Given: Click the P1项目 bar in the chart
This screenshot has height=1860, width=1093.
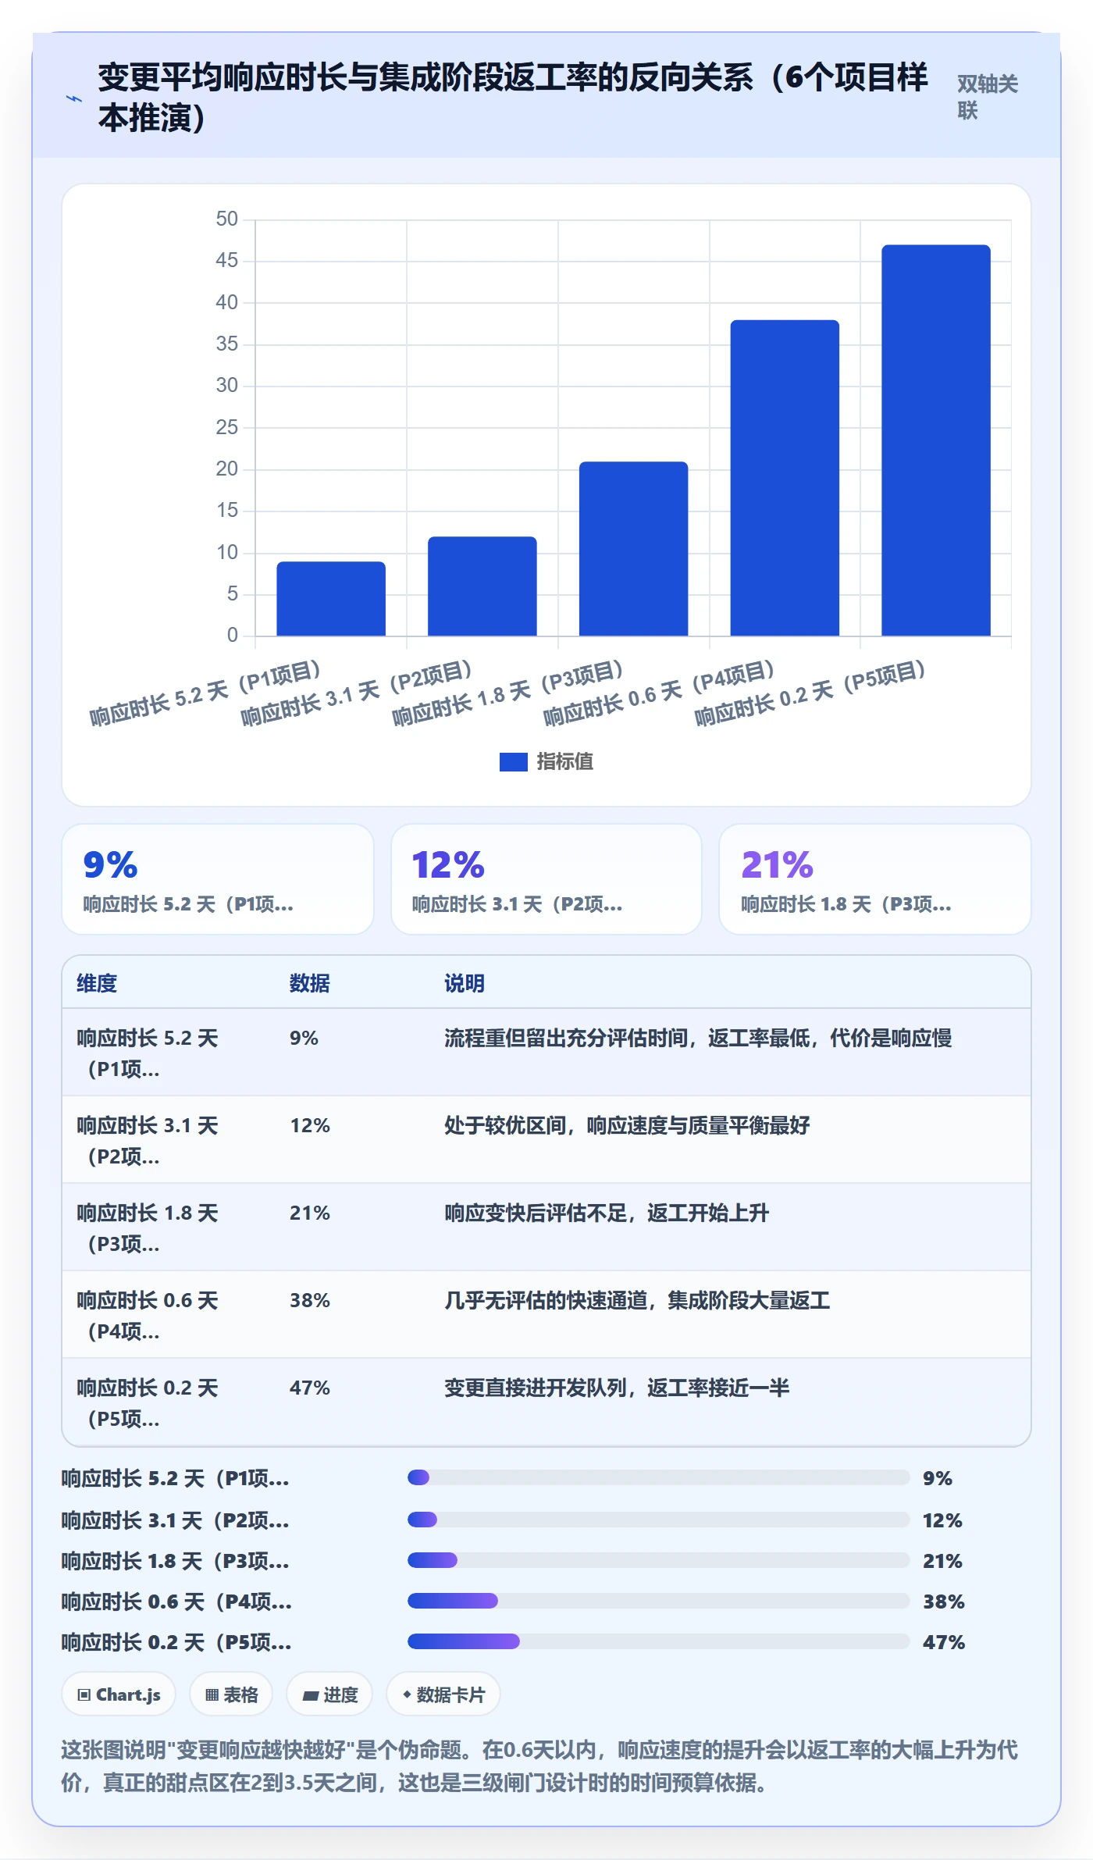Looking at the screenshot, I should pyautogui.click(x=331, y=598).
